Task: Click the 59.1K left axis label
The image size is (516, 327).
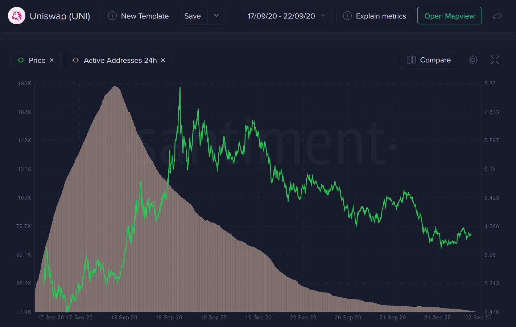Action: (x=24, y=255)
